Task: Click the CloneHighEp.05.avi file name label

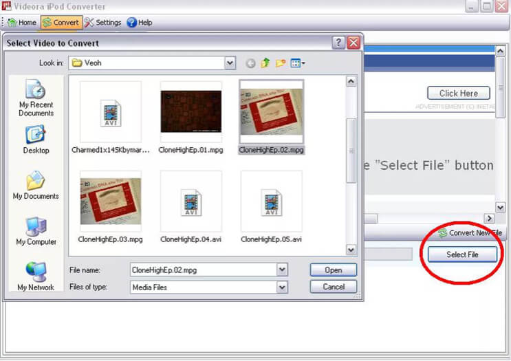Action: (x=271, y=239)
